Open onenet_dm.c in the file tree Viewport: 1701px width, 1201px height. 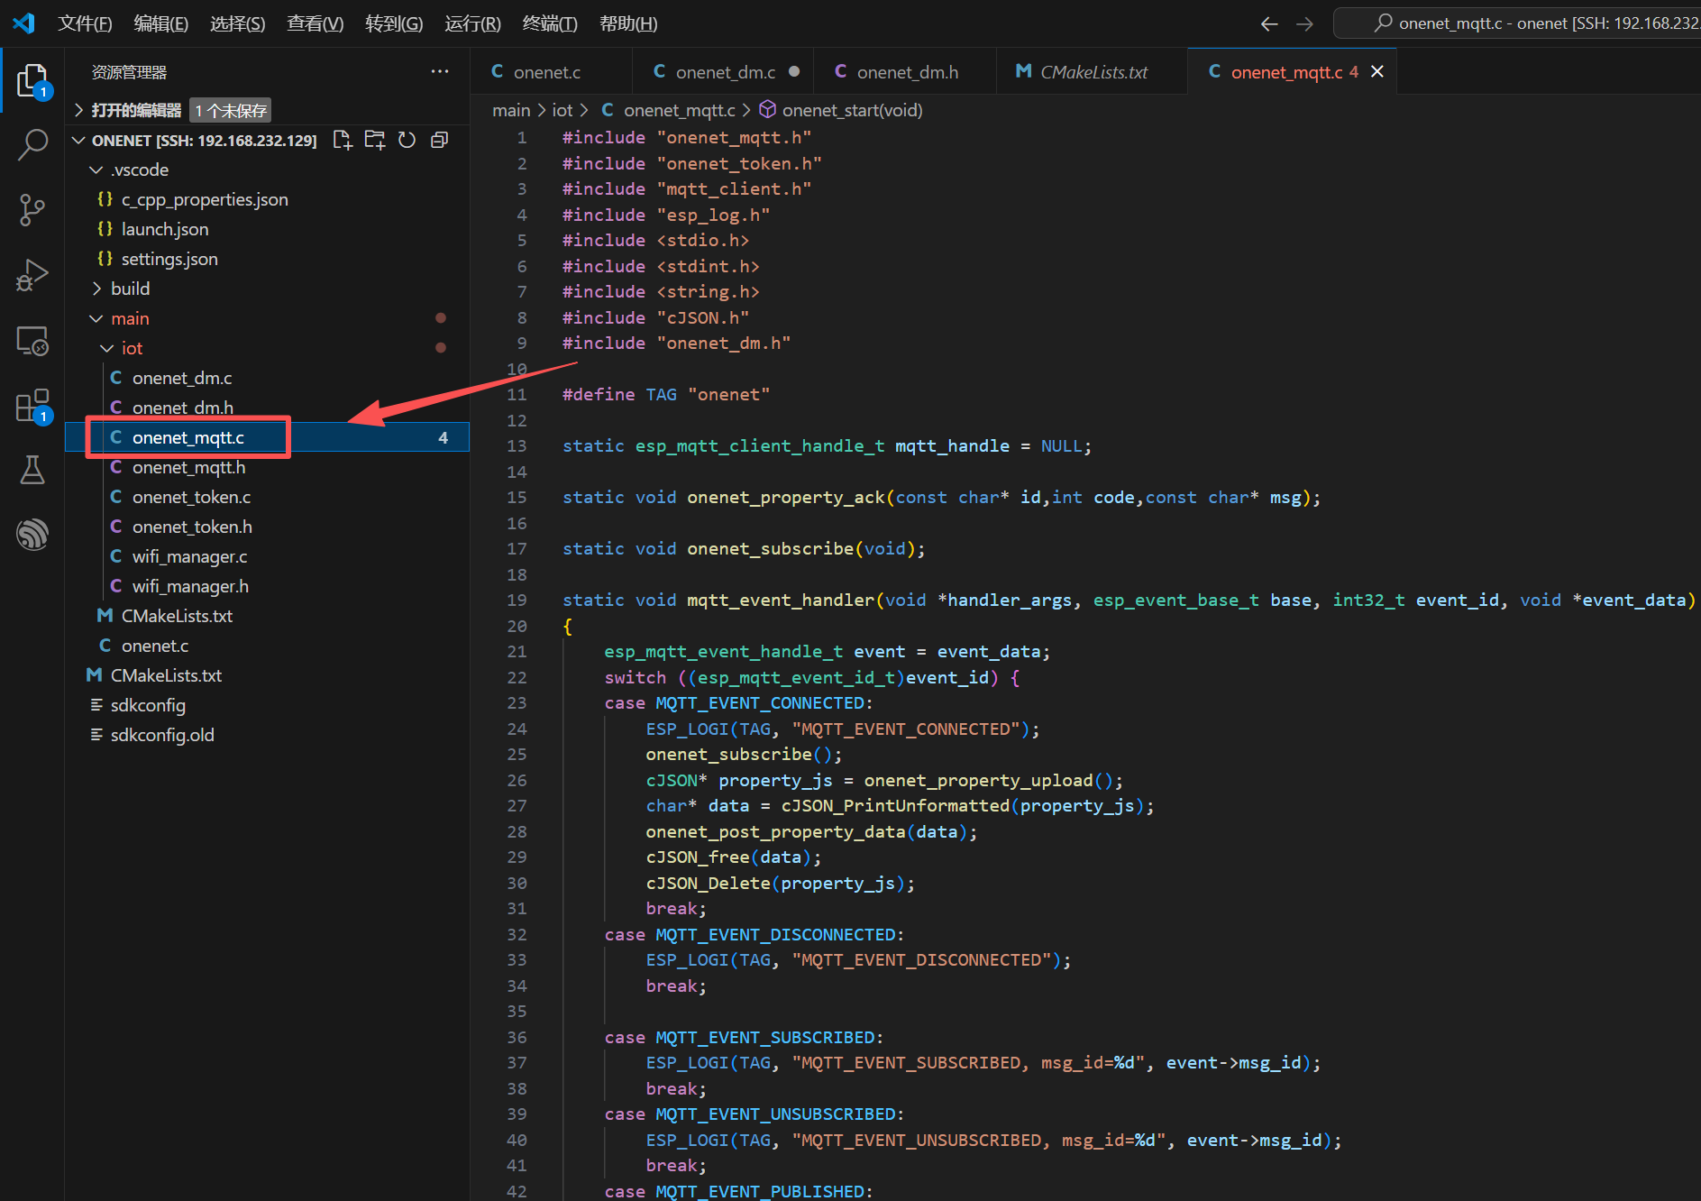182,378
